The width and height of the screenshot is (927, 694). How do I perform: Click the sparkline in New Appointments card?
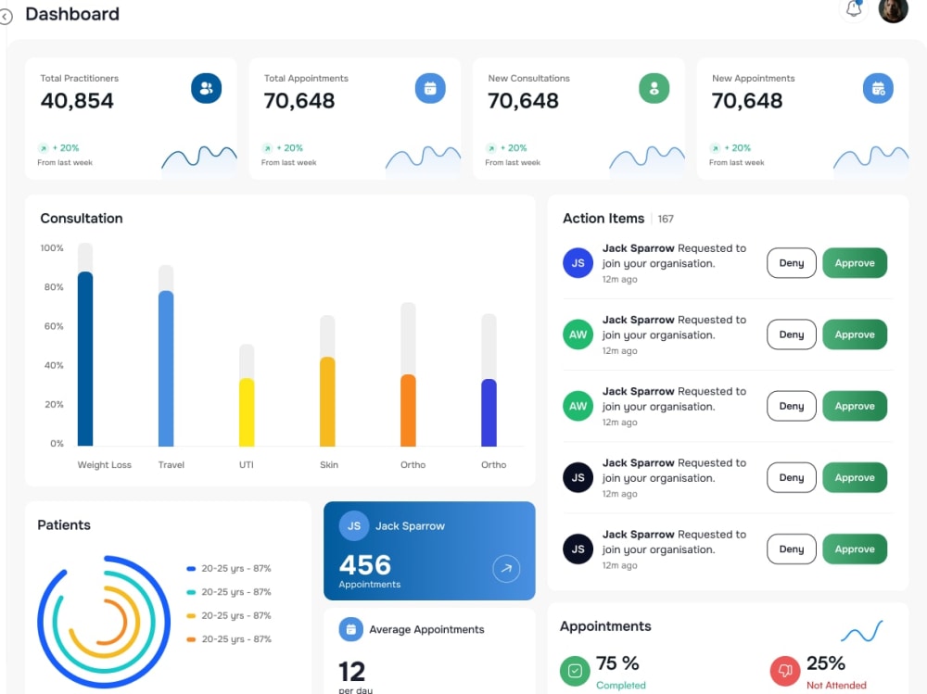870,160
